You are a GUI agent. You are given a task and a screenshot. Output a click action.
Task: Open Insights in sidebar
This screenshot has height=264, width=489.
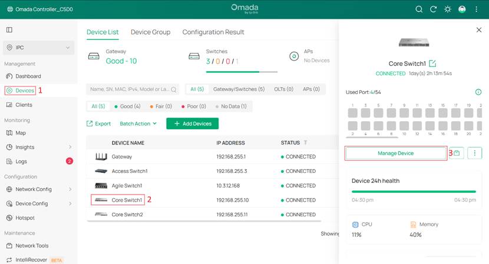(25, 147)
